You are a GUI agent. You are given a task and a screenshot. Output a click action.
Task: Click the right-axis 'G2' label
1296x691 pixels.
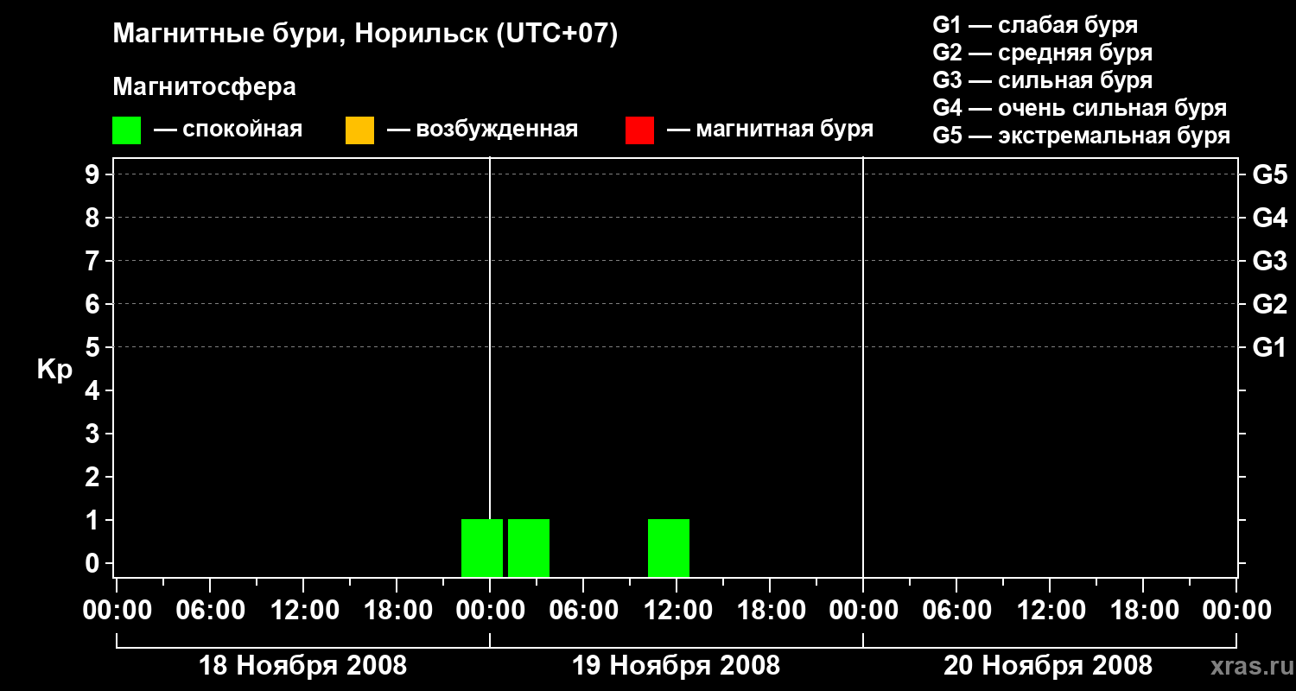point(1269,305)
